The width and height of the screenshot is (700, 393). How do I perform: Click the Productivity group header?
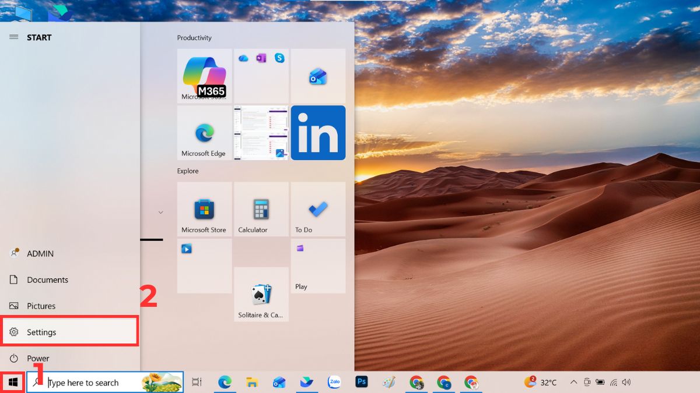click(x=194, y=38)
